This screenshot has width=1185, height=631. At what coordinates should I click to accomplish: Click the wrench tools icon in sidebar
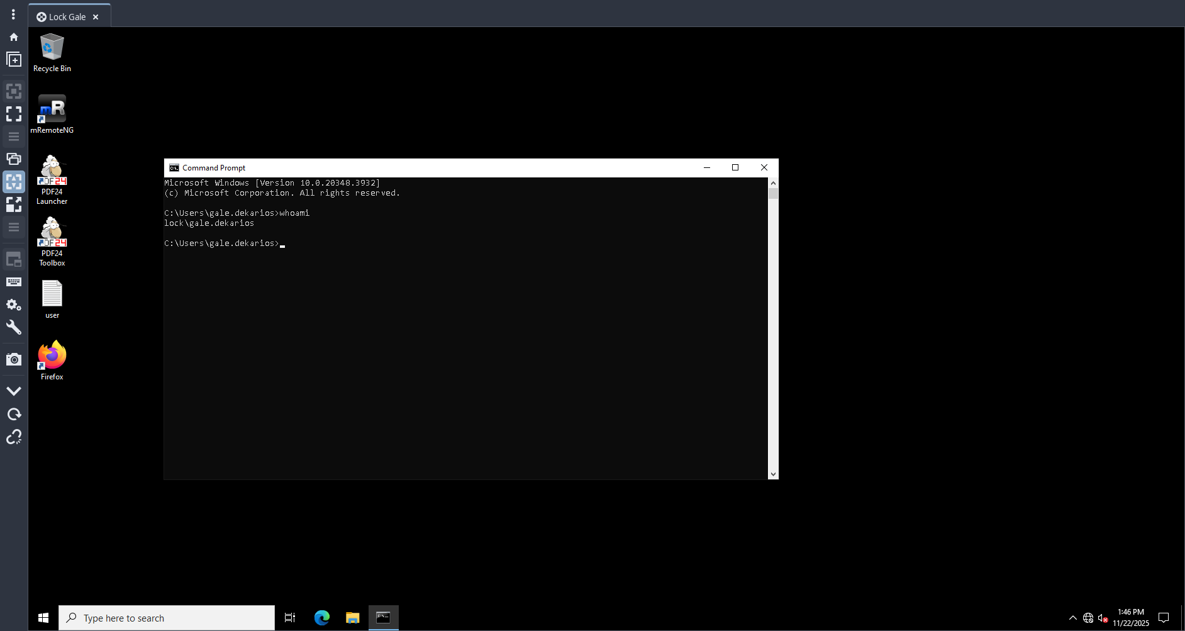coord(14,327)
